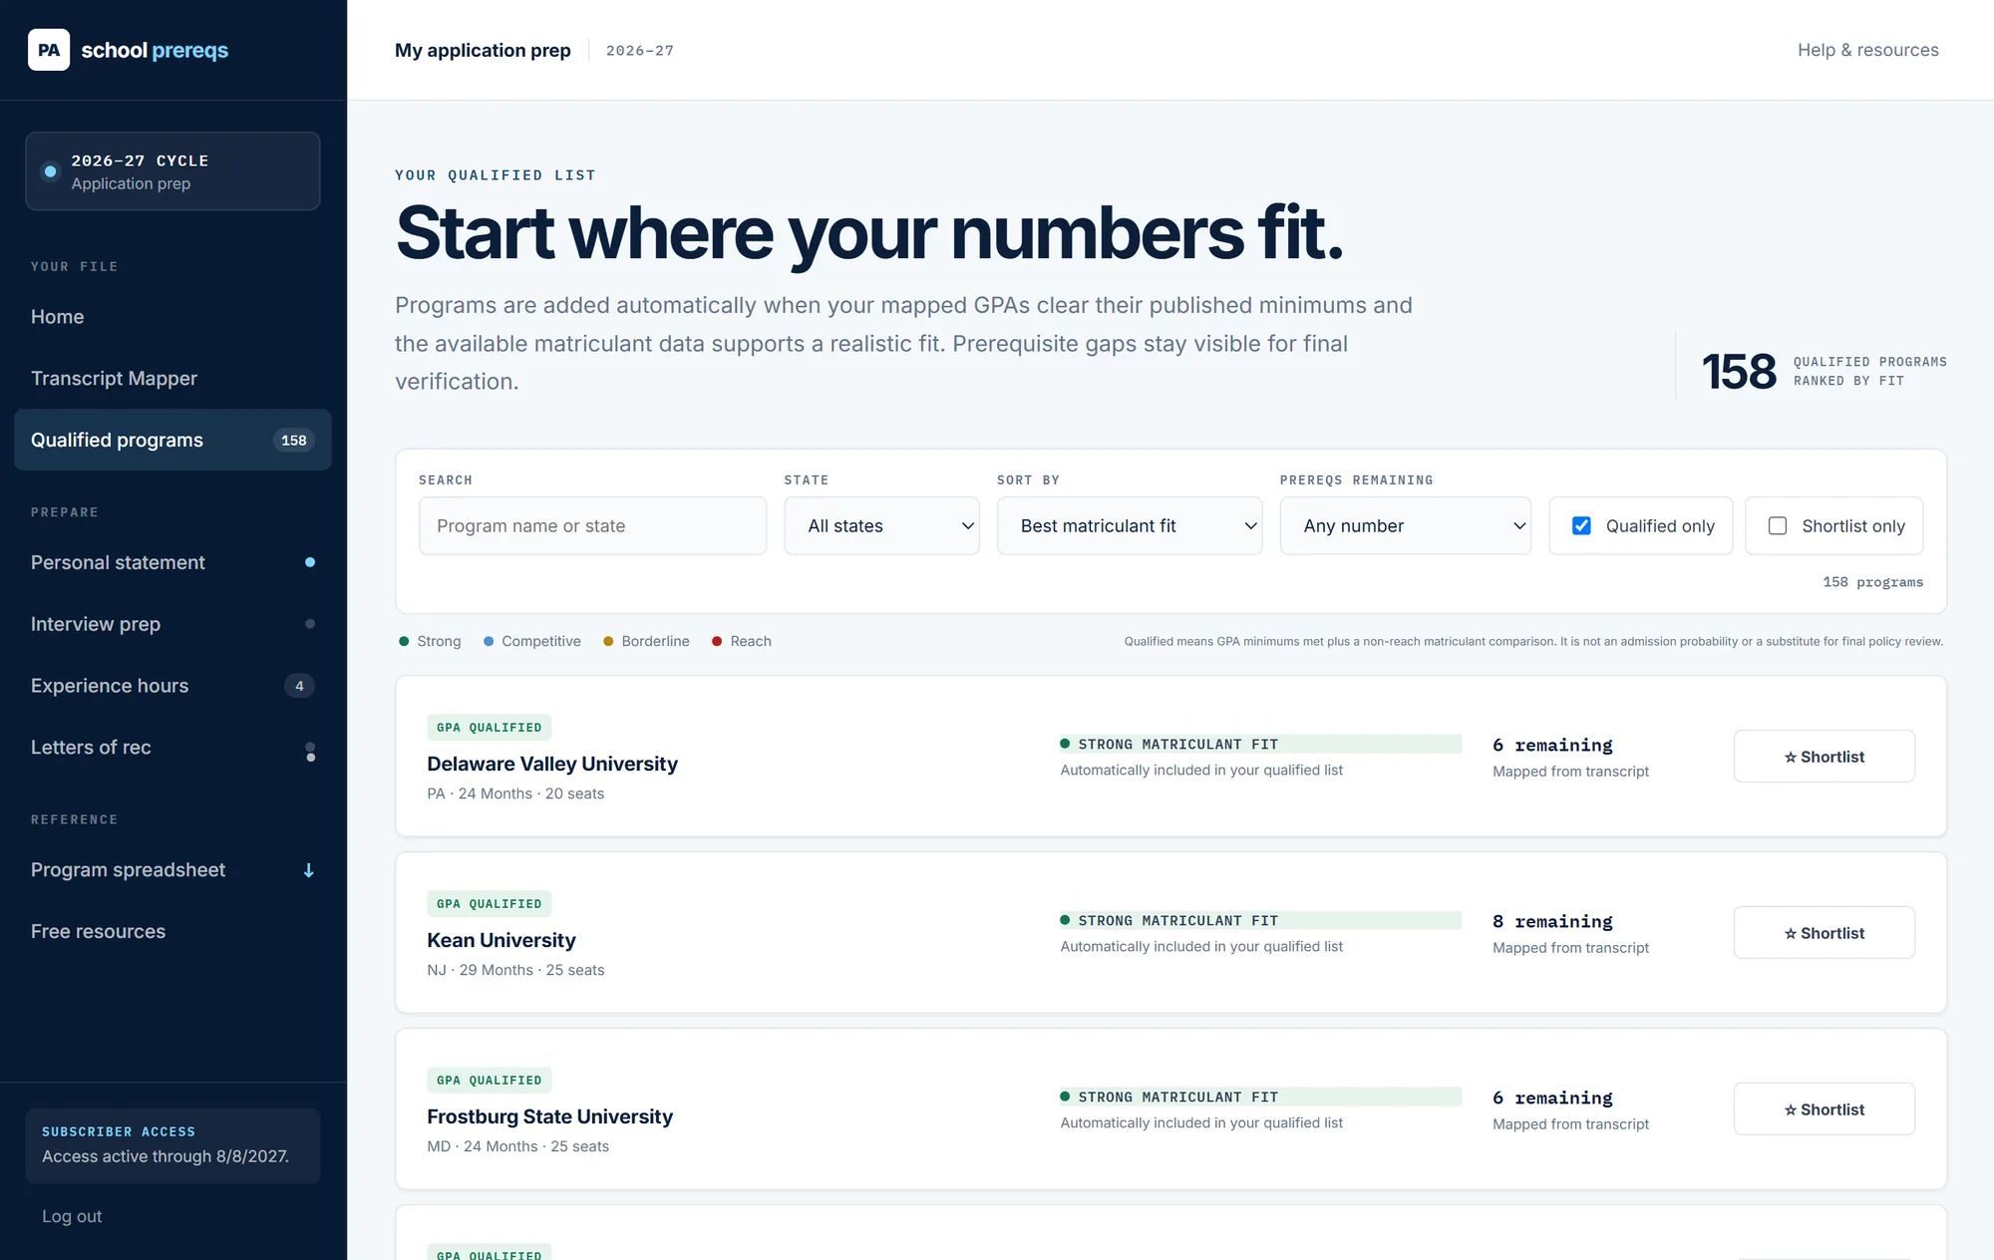
Task: Click "NJ · 29 Months · 25 seats" details
Action: click(515, 970)
